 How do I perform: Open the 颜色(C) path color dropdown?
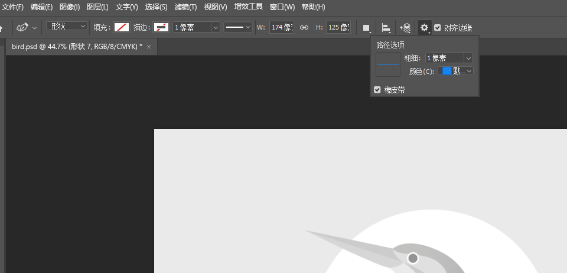tap(455, 71)
